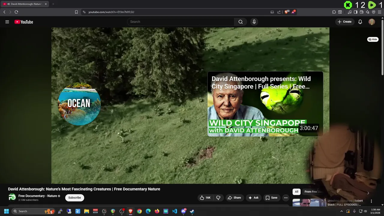Open Unsolved Mysteries recommendation thumbnail

click(x=309, y=203)
